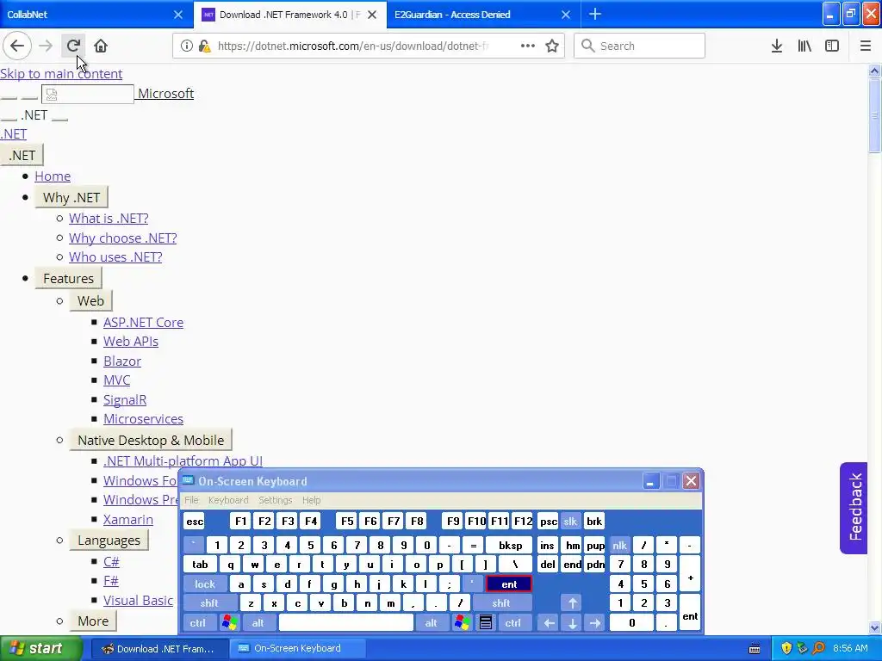This screenshot has height=661, width=882.
Task: Click the vertical Feedback button
Action: coord(854,508)
